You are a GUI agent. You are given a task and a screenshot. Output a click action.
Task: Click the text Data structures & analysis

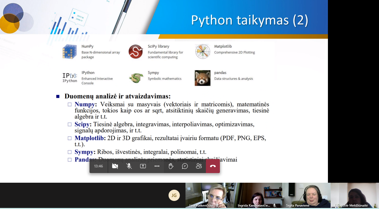coord(234,79)
